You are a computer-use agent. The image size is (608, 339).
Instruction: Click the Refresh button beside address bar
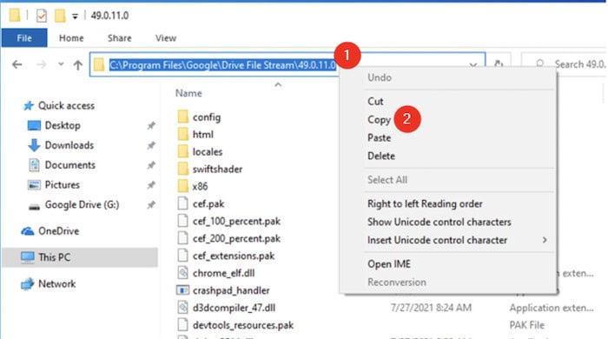(x=499, y=64)
